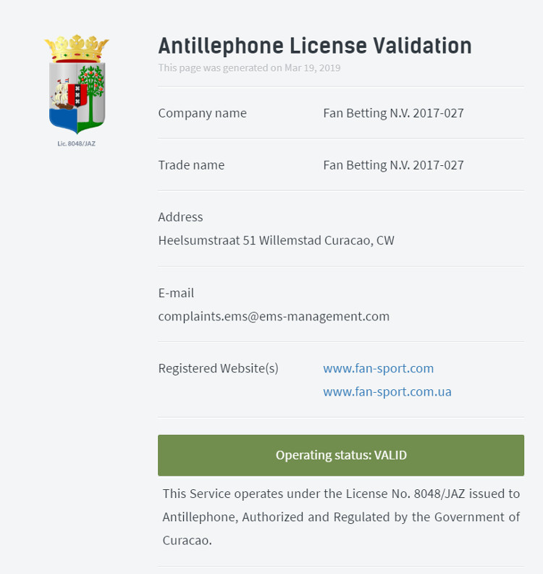Click the Trade name value Fan Betting N.V.
Screen dimensions: 543x574
click(x=393, y=165)
